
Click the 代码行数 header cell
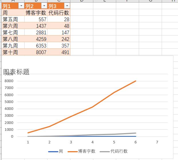[x=59, y=13]
